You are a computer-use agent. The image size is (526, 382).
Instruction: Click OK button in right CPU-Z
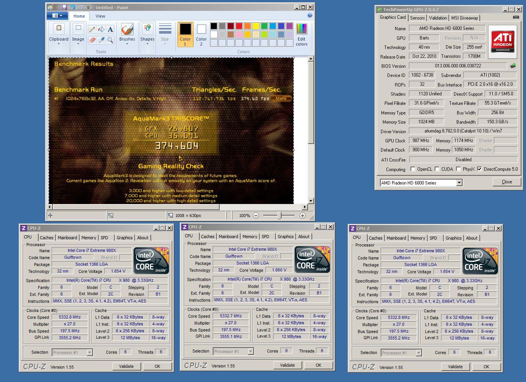pyautogui.click(x=486, y=367)
